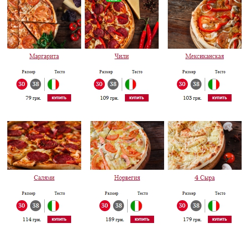Select size 38 for Чили pizza
The image size is (248, 228).
click(113, 84)
